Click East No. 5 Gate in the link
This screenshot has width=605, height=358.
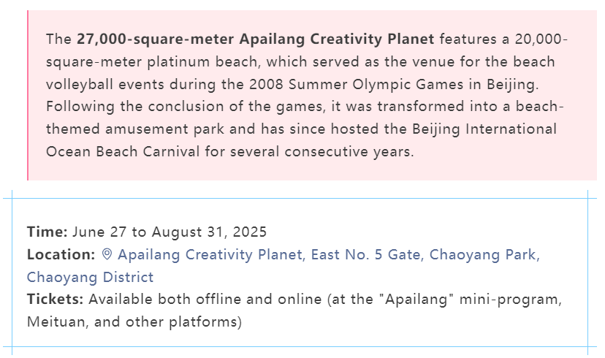click(x=365, y=254)
